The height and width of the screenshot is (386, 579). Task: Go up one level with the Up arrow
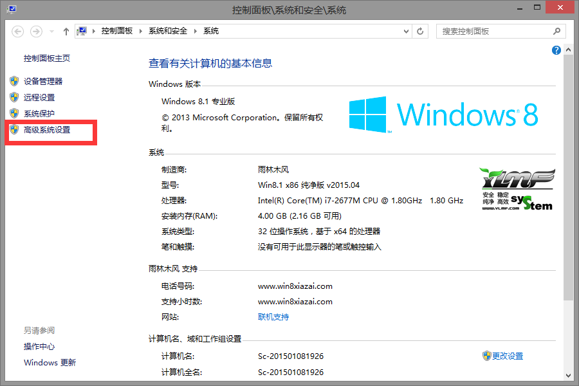[x=66, y=32]
